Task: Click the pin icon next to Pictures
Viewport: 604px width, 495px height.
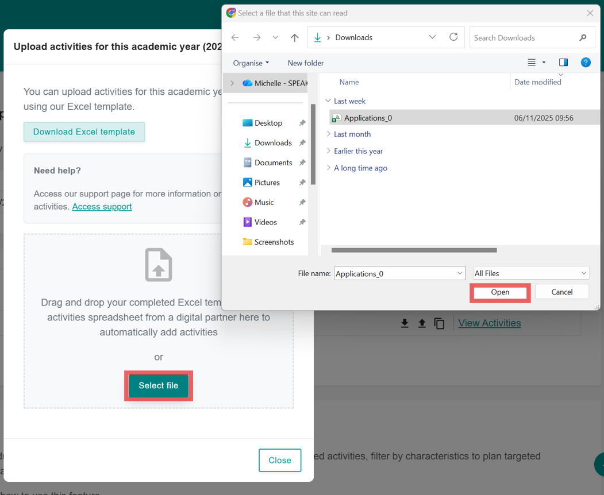Action: (302, 183)
